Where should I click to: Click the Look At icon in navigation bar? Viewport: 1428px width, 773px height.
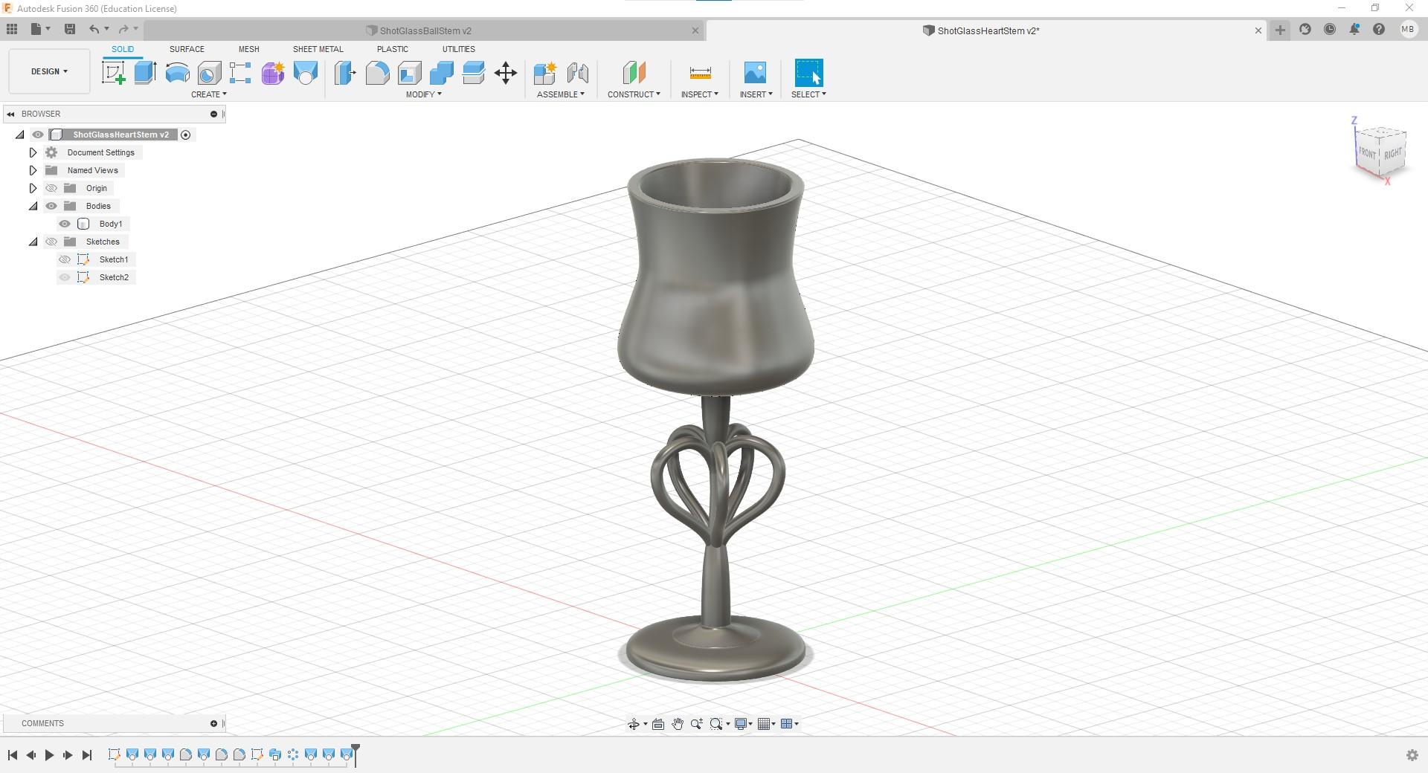658,724
